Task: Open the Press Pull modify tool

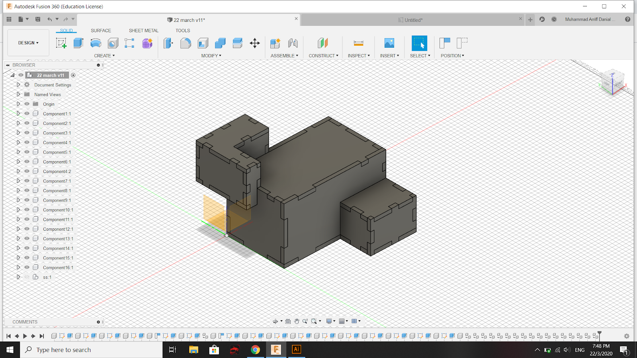Action: (x=168, y=43)
